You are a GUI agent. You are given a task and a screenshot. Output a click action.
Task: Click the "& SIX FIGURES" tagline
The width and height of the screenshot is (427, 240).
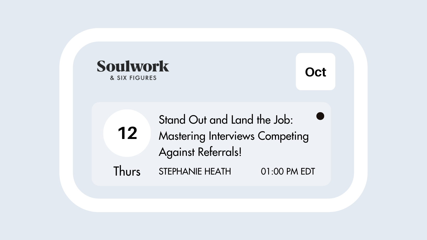[x=133, y=78]
